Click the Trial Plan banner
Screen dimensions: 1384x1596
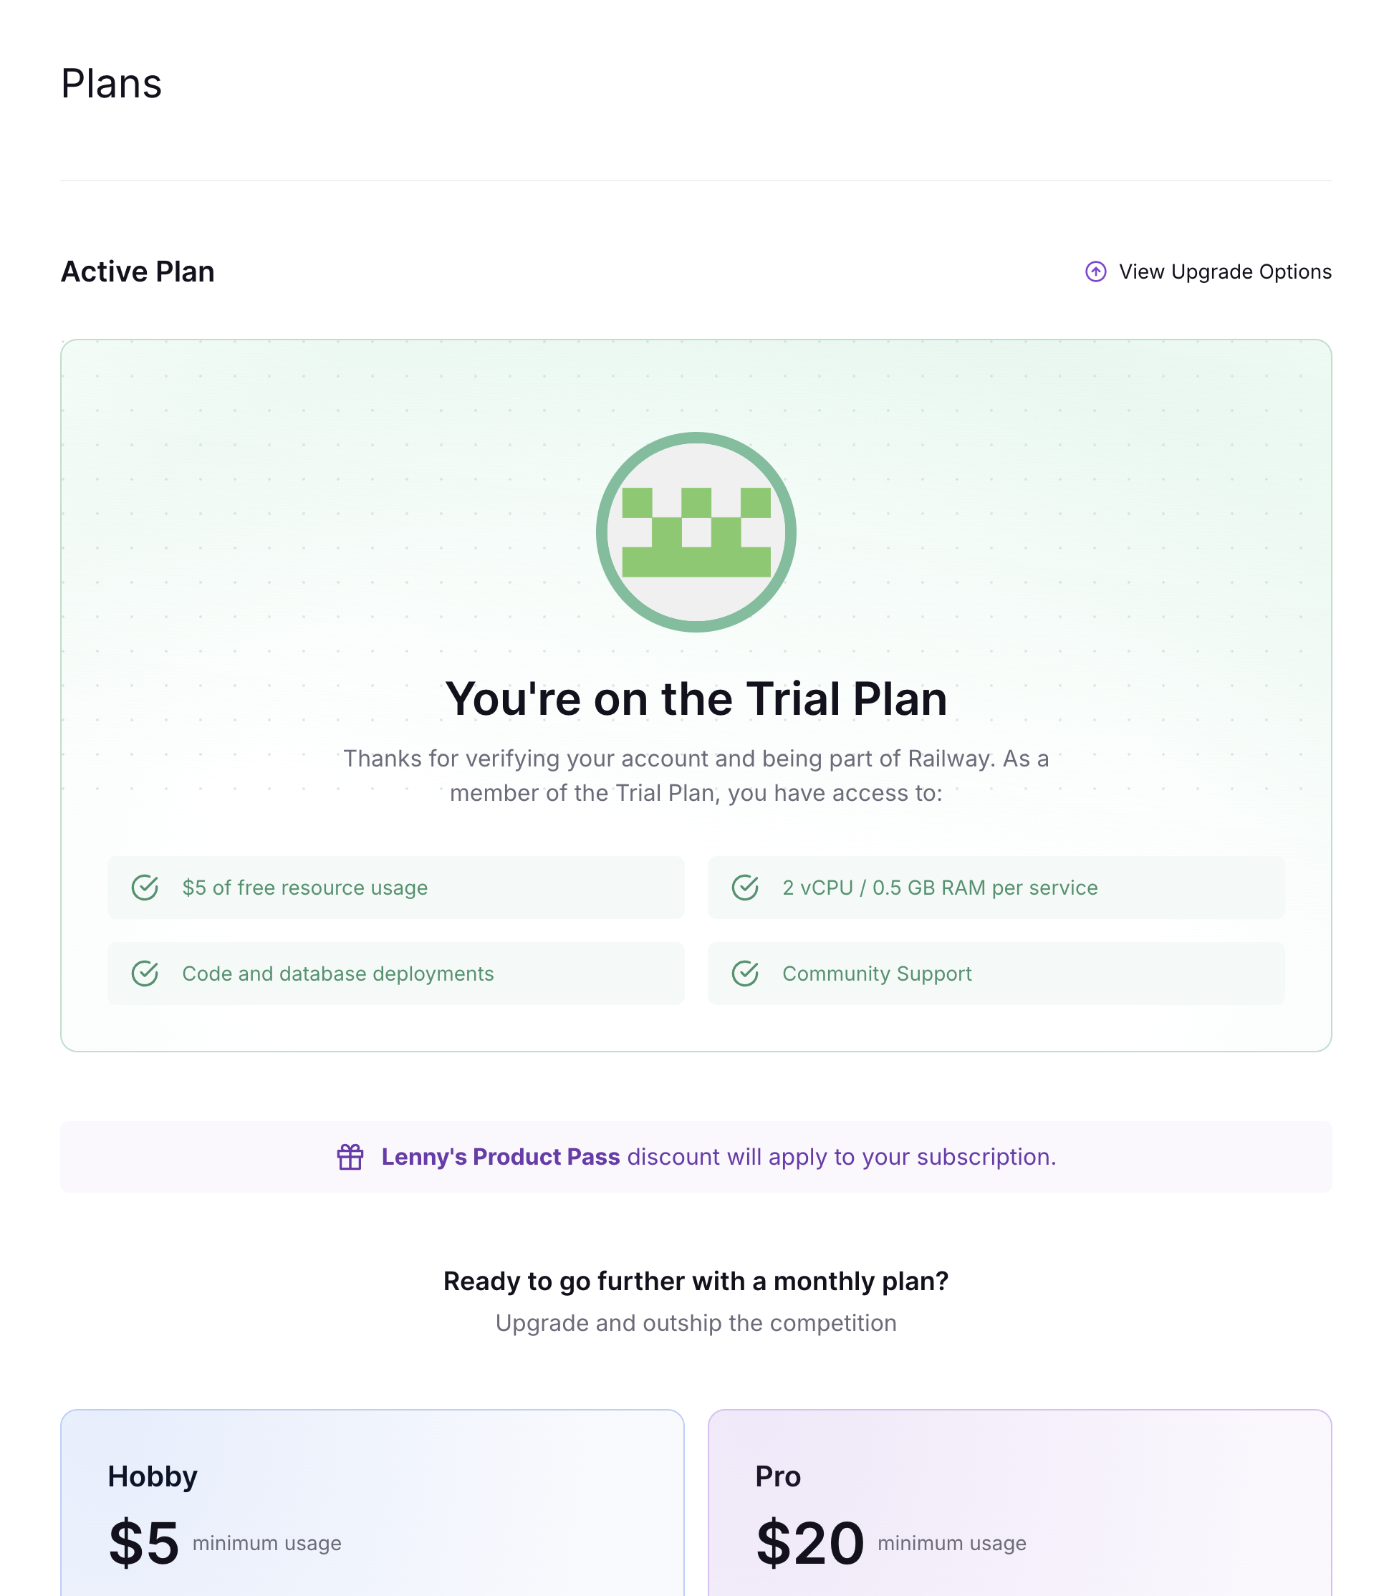[693, 691]
